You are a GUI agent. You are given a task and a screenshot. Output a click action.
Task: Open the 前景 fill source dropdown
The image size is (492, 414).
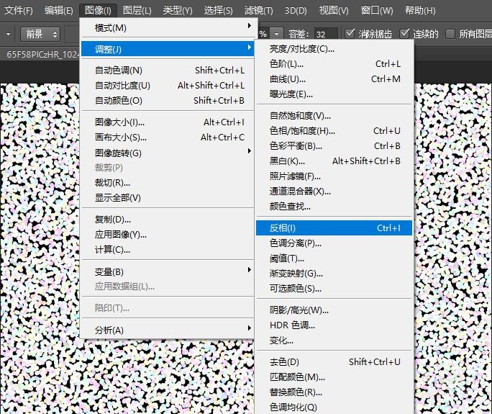pos(40,34)
